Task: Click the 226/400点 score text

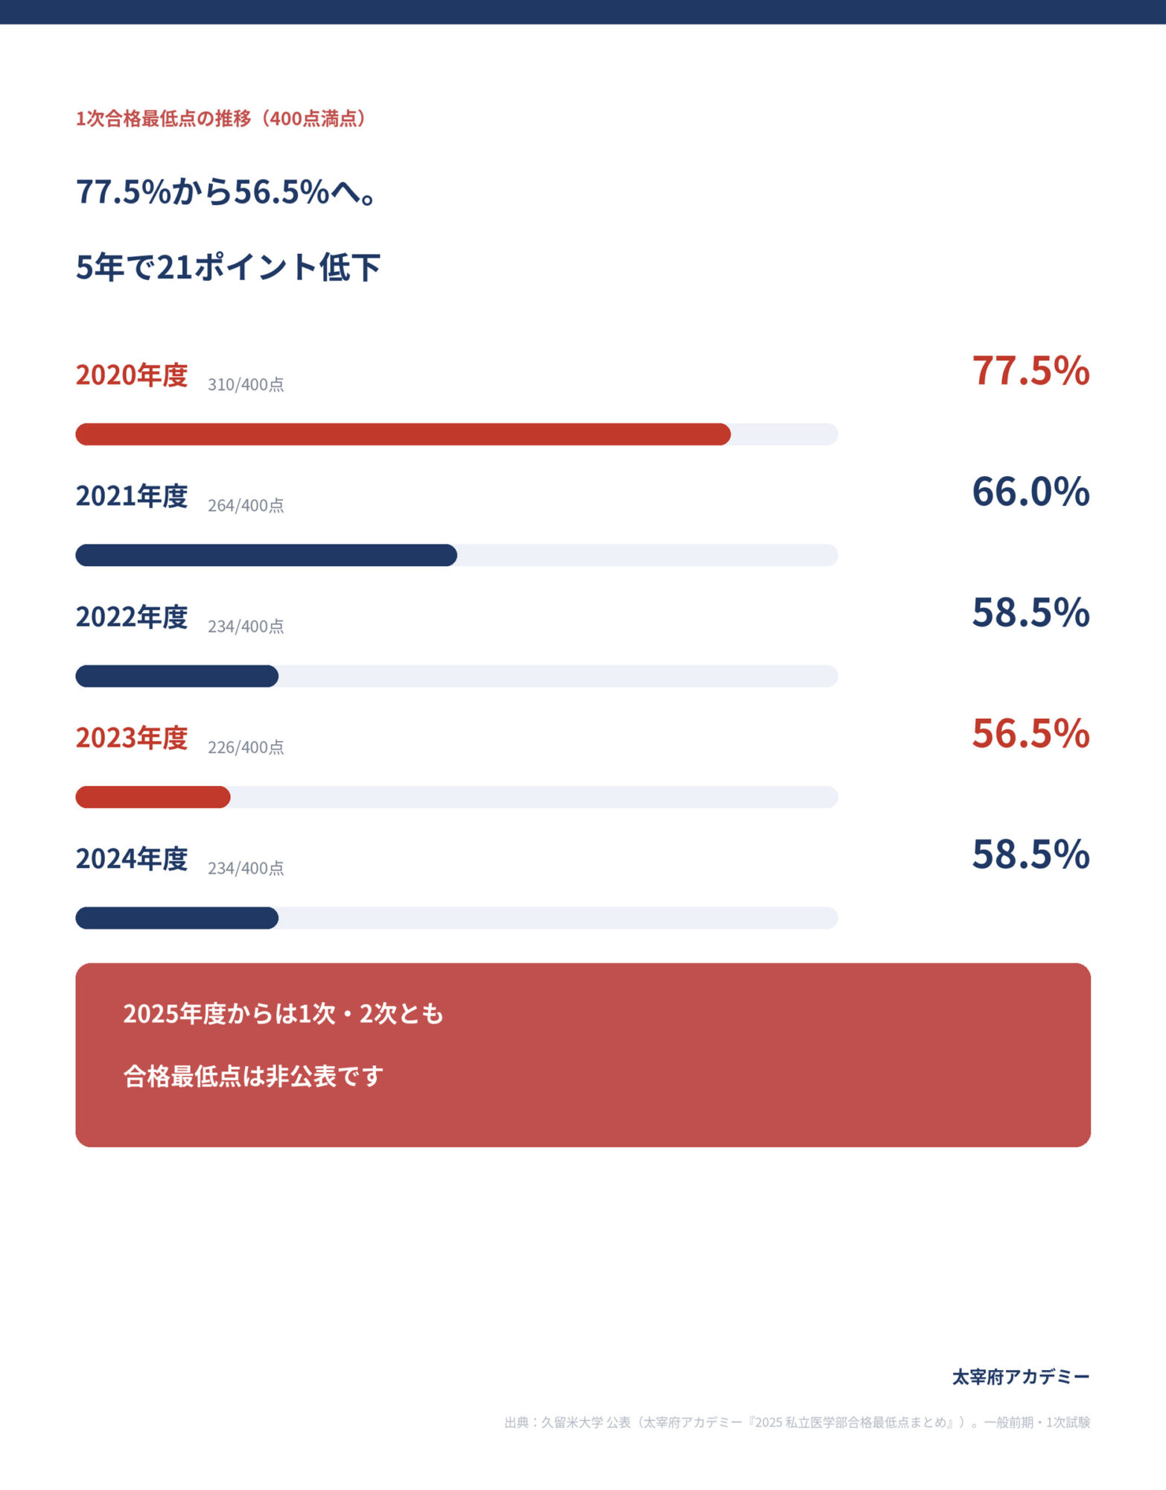Action: 246,747
